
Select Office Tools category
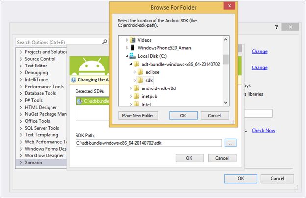coord(37,121)
